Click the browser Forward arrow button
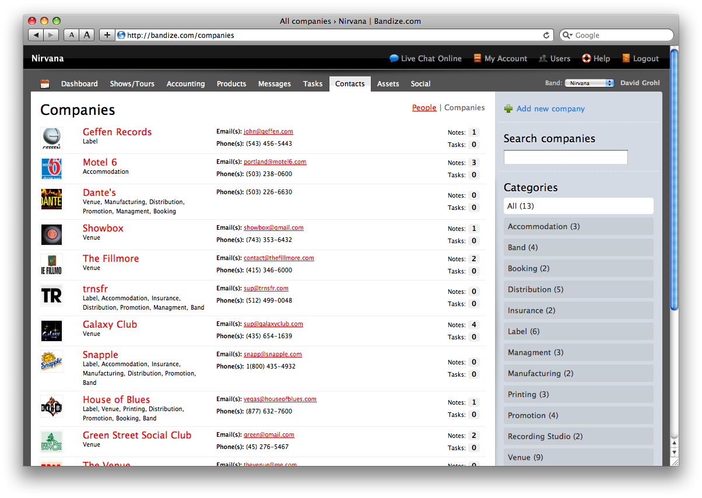Screen dimensions: 702x498 coord(51,35)
